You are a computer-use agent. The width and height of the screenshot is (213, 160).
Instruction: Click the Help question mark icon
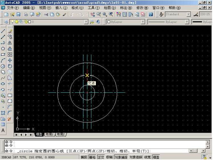[x=151, y=14]
